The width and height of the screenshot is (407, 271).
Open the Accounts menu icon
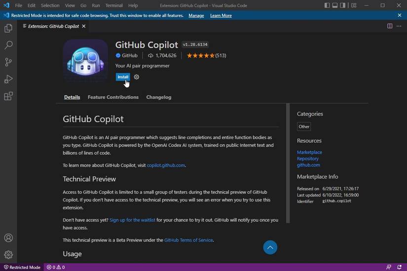click(x=8, y=238)
